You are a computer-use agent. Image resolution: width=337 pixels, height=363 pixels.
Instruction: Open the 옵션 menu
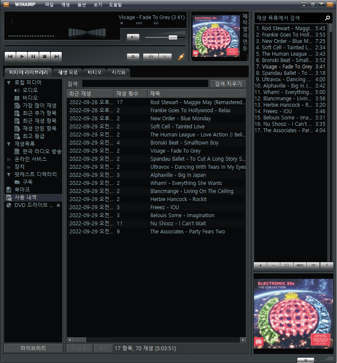(81, 5)
